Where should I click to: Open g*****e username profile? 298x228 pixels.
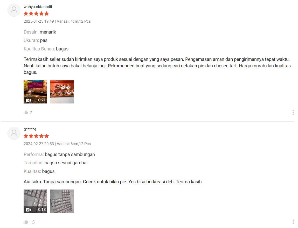point(30,129)
